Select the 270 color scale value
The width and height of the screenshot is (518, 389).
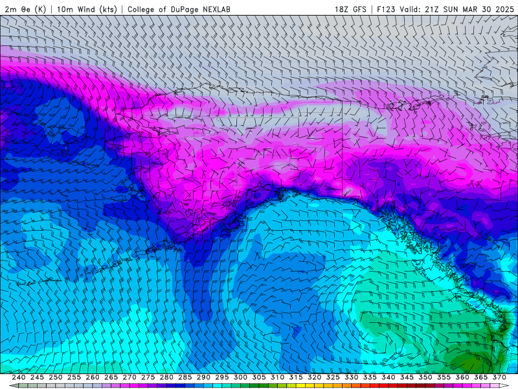[x=129, y=377]
